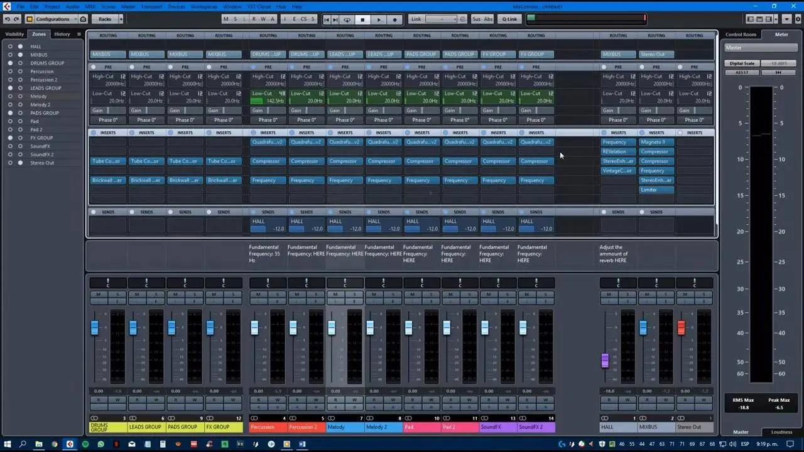
Task: Bypass inserts toggle on the Stereo Out channel
Action: click(680, 132)
